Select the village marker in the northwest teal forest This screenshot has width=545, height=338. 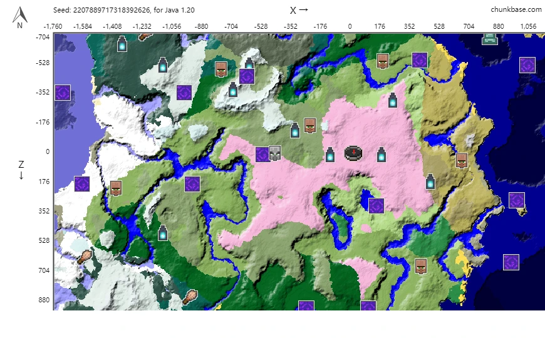(x=221, y=69)
